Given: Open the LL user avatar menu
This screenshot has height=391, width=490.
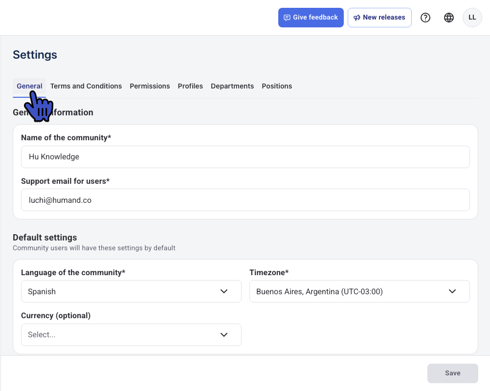Looking at the screenshot, I should 472,18.
